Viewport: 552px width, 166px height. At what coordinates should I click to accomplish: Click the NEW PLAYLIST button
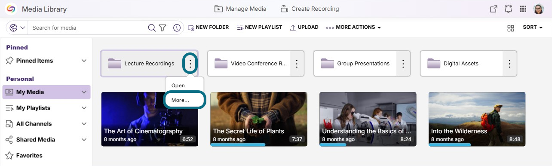click(x=259, y=27)
